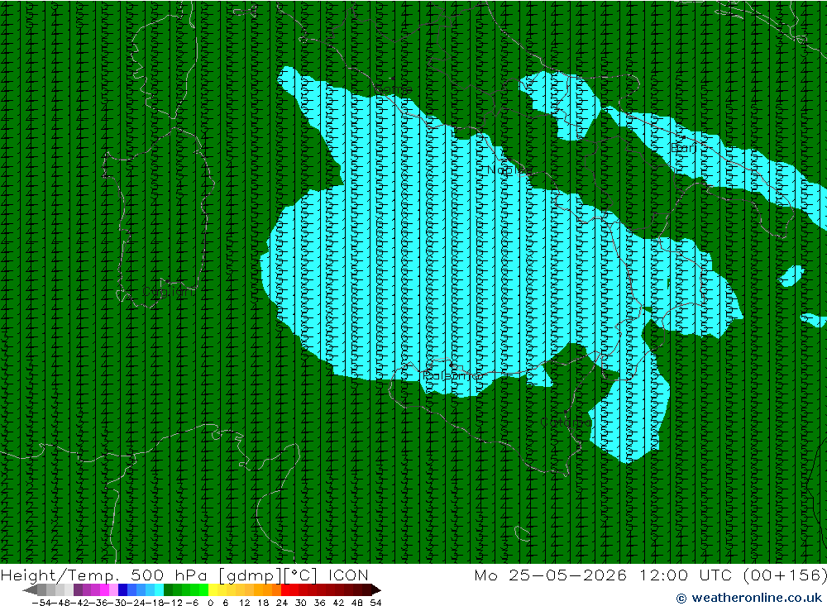Click the Roma city label
This screenshot has height=606, width=827.
coord(393,89)
